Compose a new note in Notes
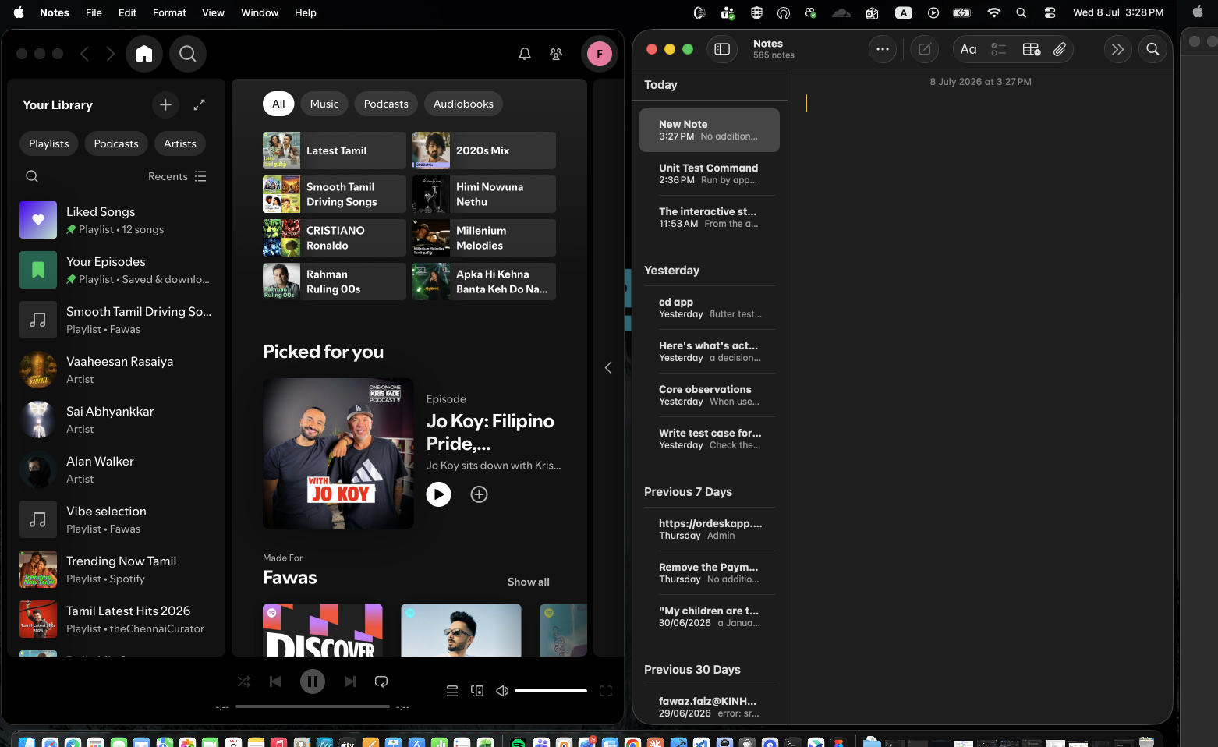1218x747 pixels. (925, 49)
